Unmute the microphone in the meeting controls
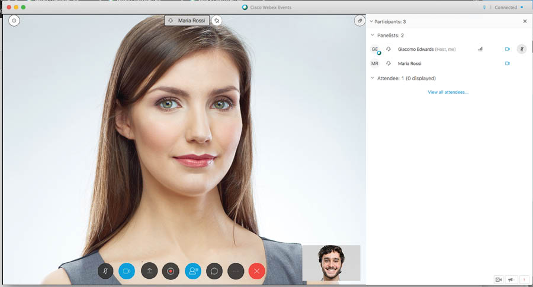 pyautogui.click(x=105, y=271)
